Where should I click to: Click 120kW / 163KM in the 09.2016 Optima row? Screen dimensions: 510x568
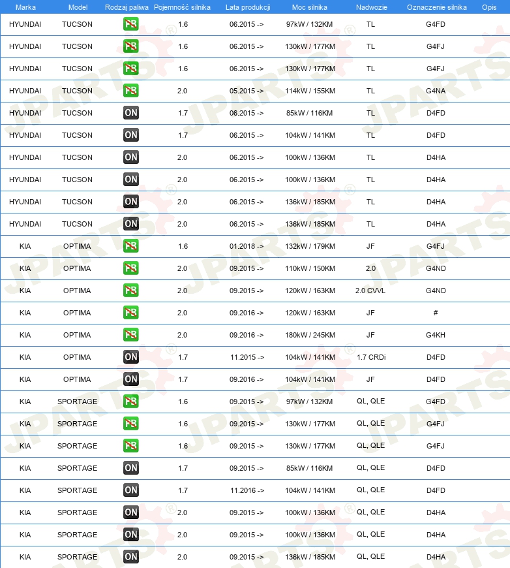[x=310, y=313]
